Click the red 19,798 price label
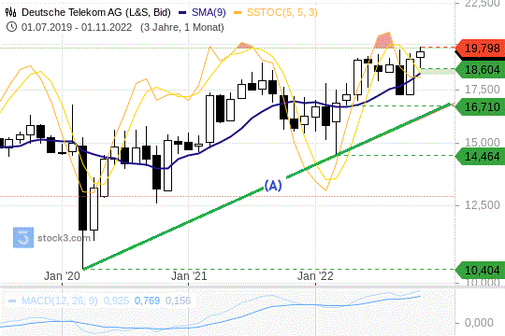Screen dimensions: 505x336 481,49
